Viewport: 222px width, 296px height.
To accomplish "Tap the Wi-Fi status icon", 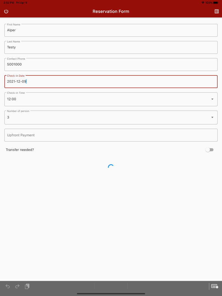I will pos(203,3).
